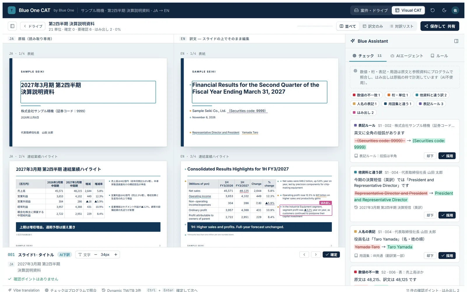The image size is (467, 292).
Task: Select the Visual CAT view
Action: 408,10
